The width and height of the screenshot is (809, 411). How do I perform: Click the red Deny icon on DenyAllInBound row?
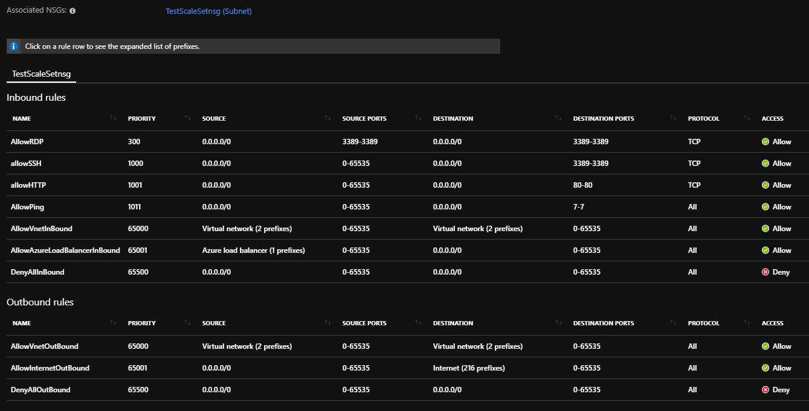(x=765, y=272)
